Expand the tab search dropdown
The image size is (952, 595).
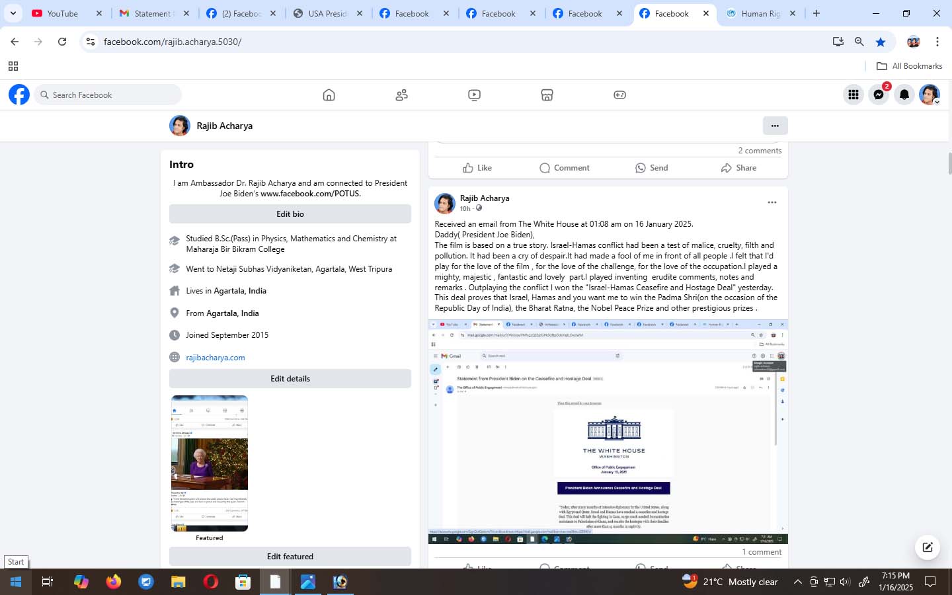point(13,13)
